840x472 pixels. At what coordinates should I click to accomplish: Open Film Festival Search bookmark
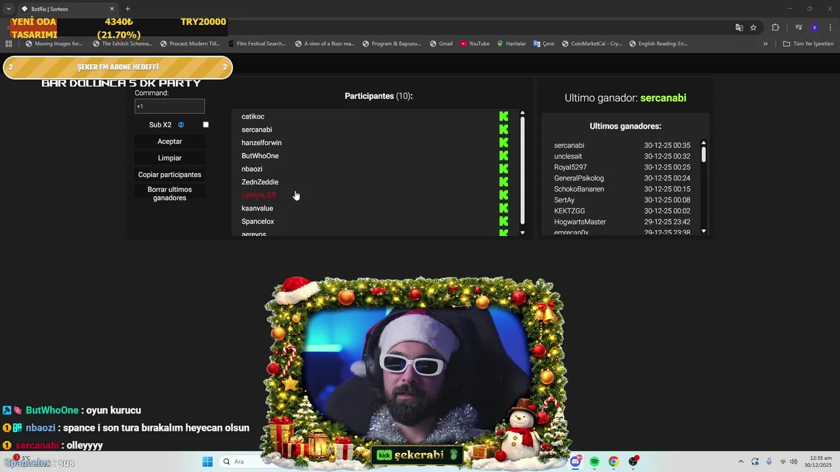coord(257,44)
